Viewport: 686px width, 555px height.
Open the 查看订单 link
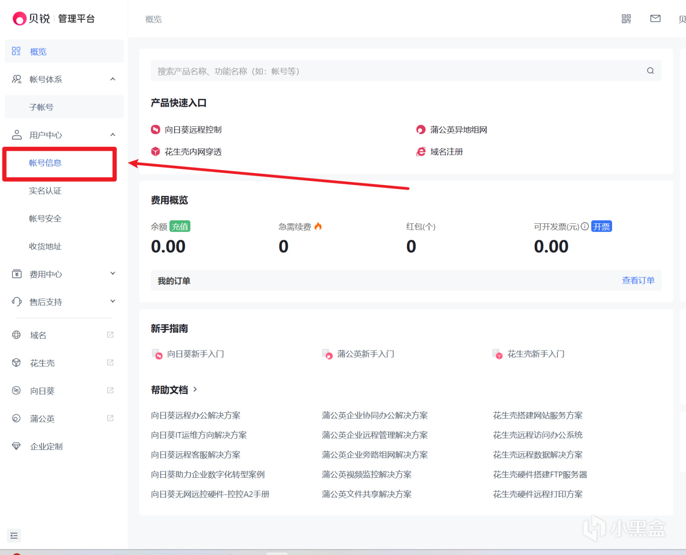tap(638, 281)
